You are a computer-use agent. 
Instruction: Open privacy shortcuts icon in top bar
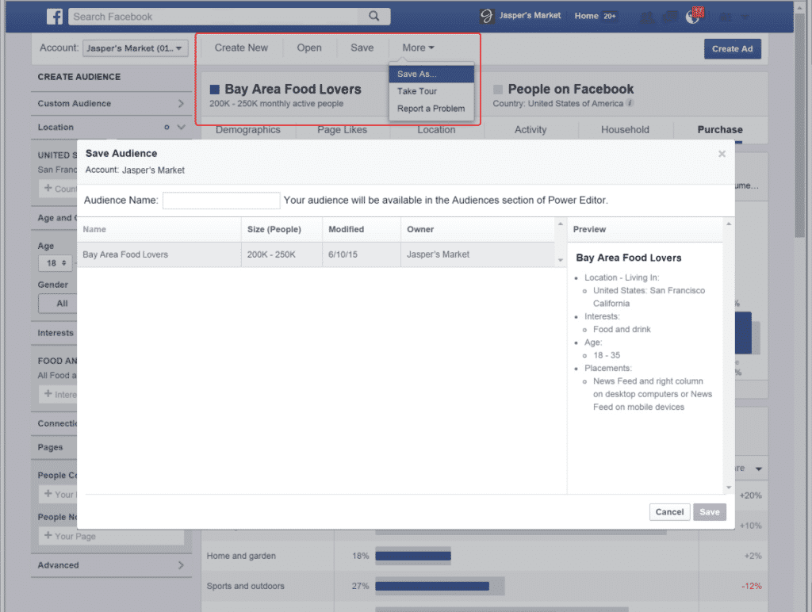(x=726, y=17)
